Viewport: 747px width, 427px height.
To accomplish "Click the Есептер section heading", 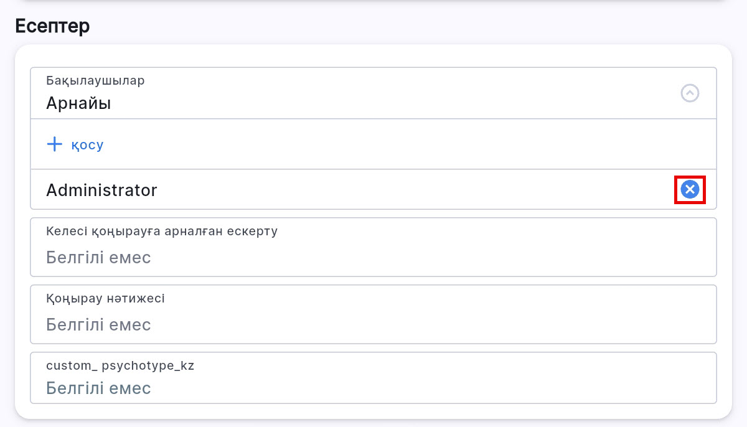I will click(x=52, y=26).
